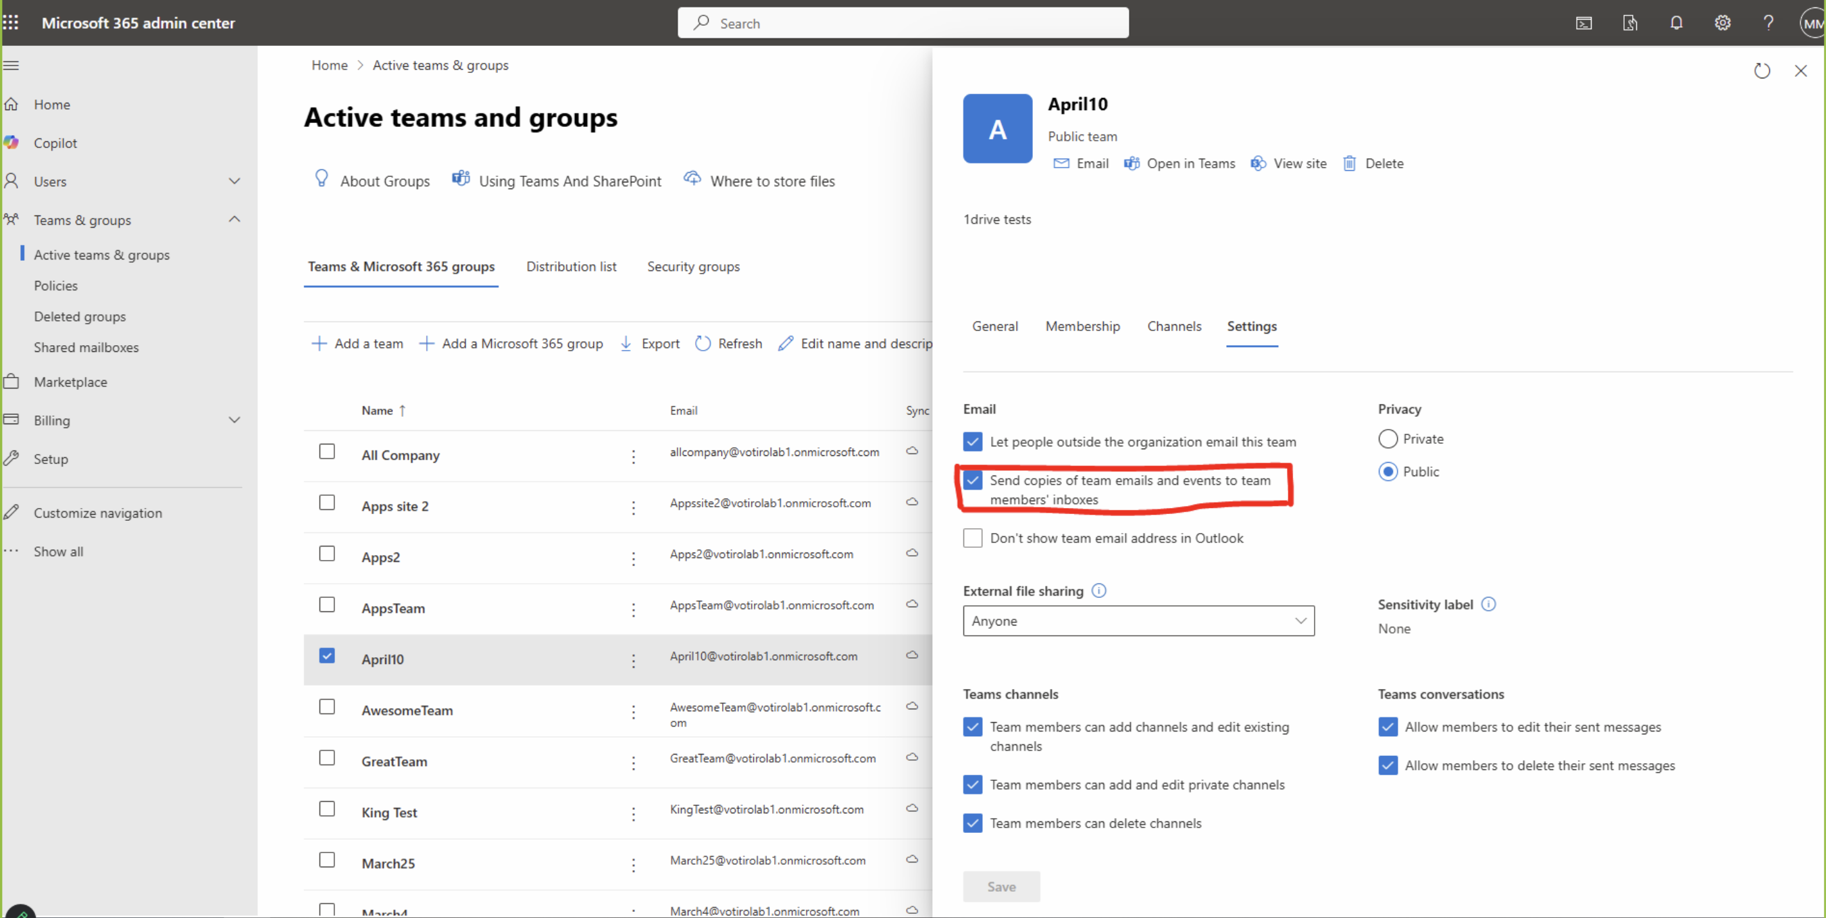Open April10 in Teams

point(1180,163)
